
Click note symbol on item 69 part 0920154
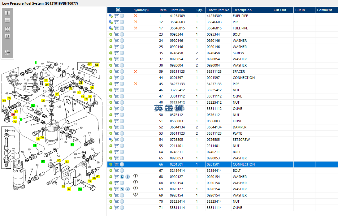click(136, 195)
